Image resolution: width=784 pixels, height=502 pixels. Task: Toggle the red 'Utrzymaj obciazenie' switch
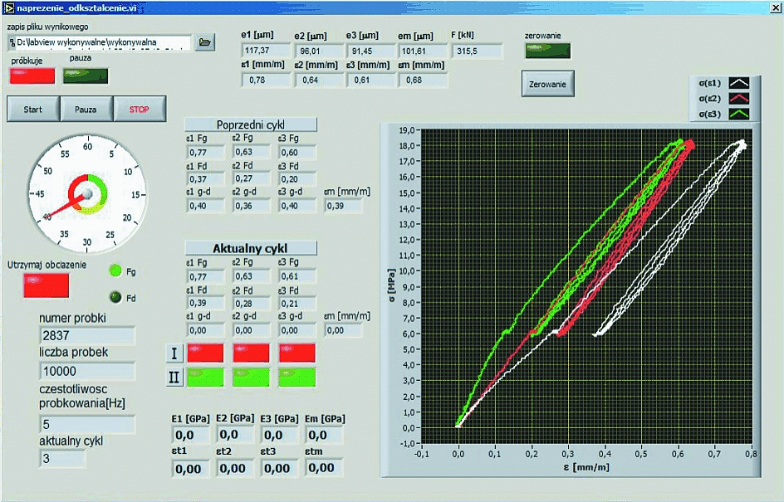(46, 284)
